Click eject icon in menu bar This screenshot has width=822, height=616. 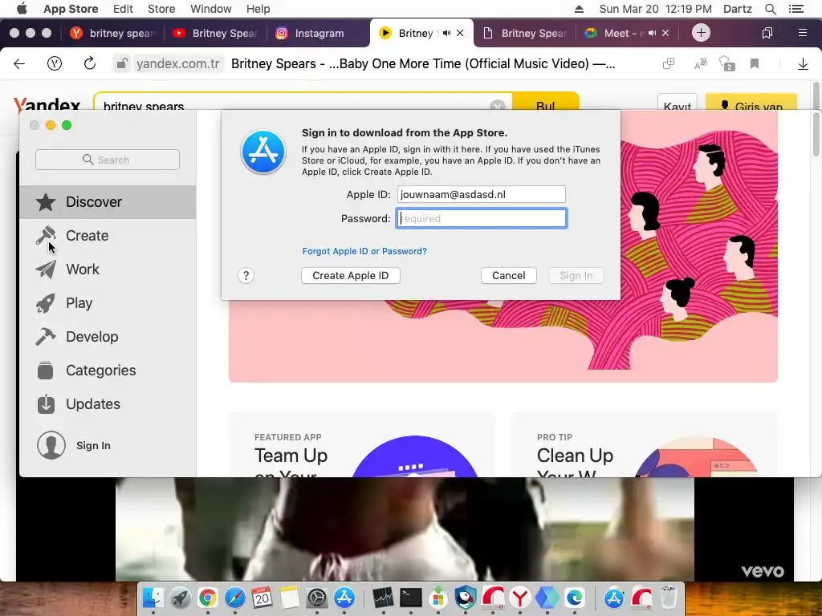pyautogui.click(x=580, y=9)
